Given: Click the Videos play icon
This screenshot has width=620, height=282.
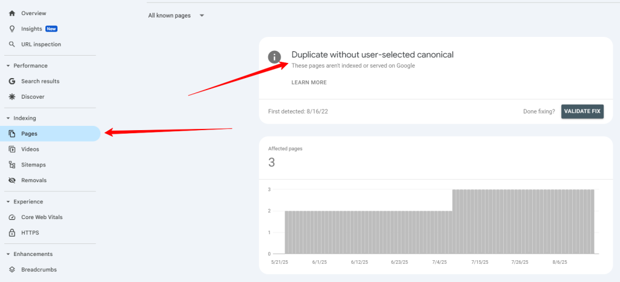Looking at the screenshot, I should 12,149.
